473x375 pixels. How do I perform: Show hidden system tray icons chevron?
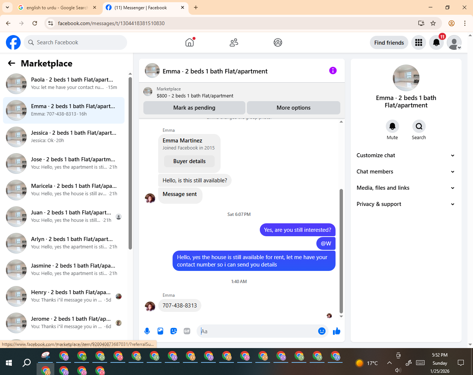point(389,363)
